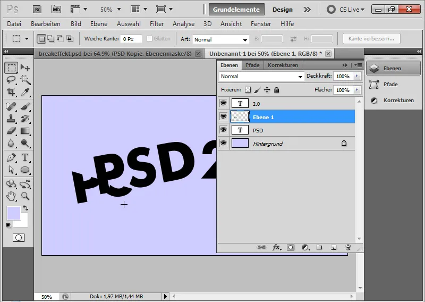Select the Zoom tool
The height and width of the screenshot is (302, 425).
[25, 196]
